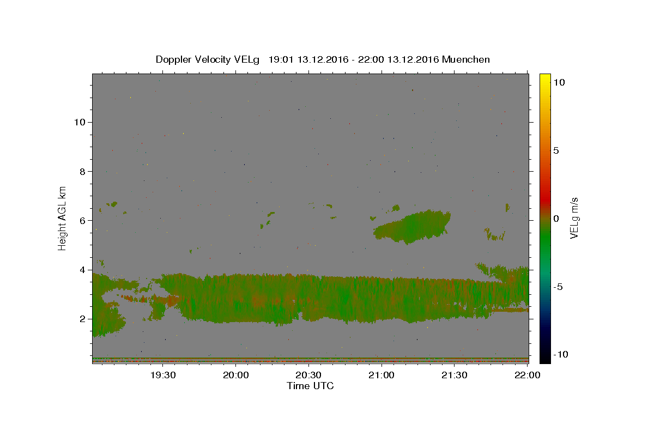654x436 pixels.
Task: Click the colorbar label -5
Action: 558,287
